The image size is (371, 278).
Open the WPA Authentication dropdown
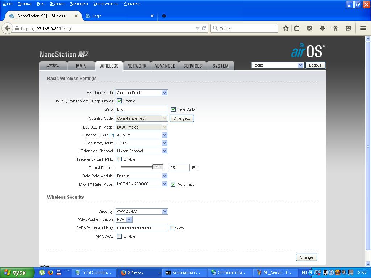pos(124,219)
